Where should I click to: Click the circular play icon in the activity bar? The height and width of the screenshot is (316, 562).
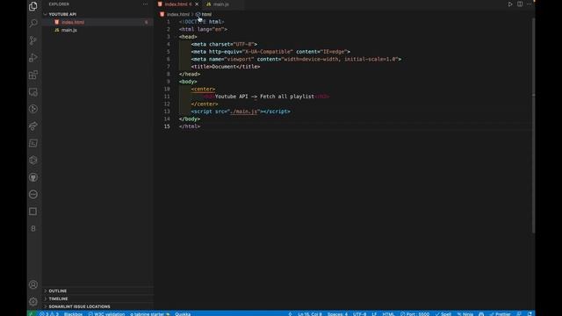coord(33,109)
